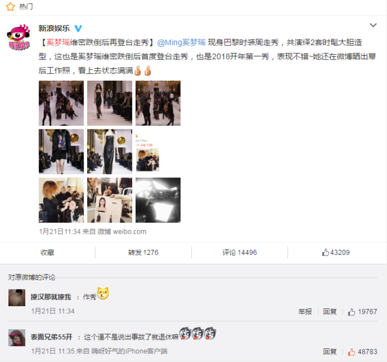View the first runway photo thumbnail
The image size is (387, 362).
pos(61,103)
